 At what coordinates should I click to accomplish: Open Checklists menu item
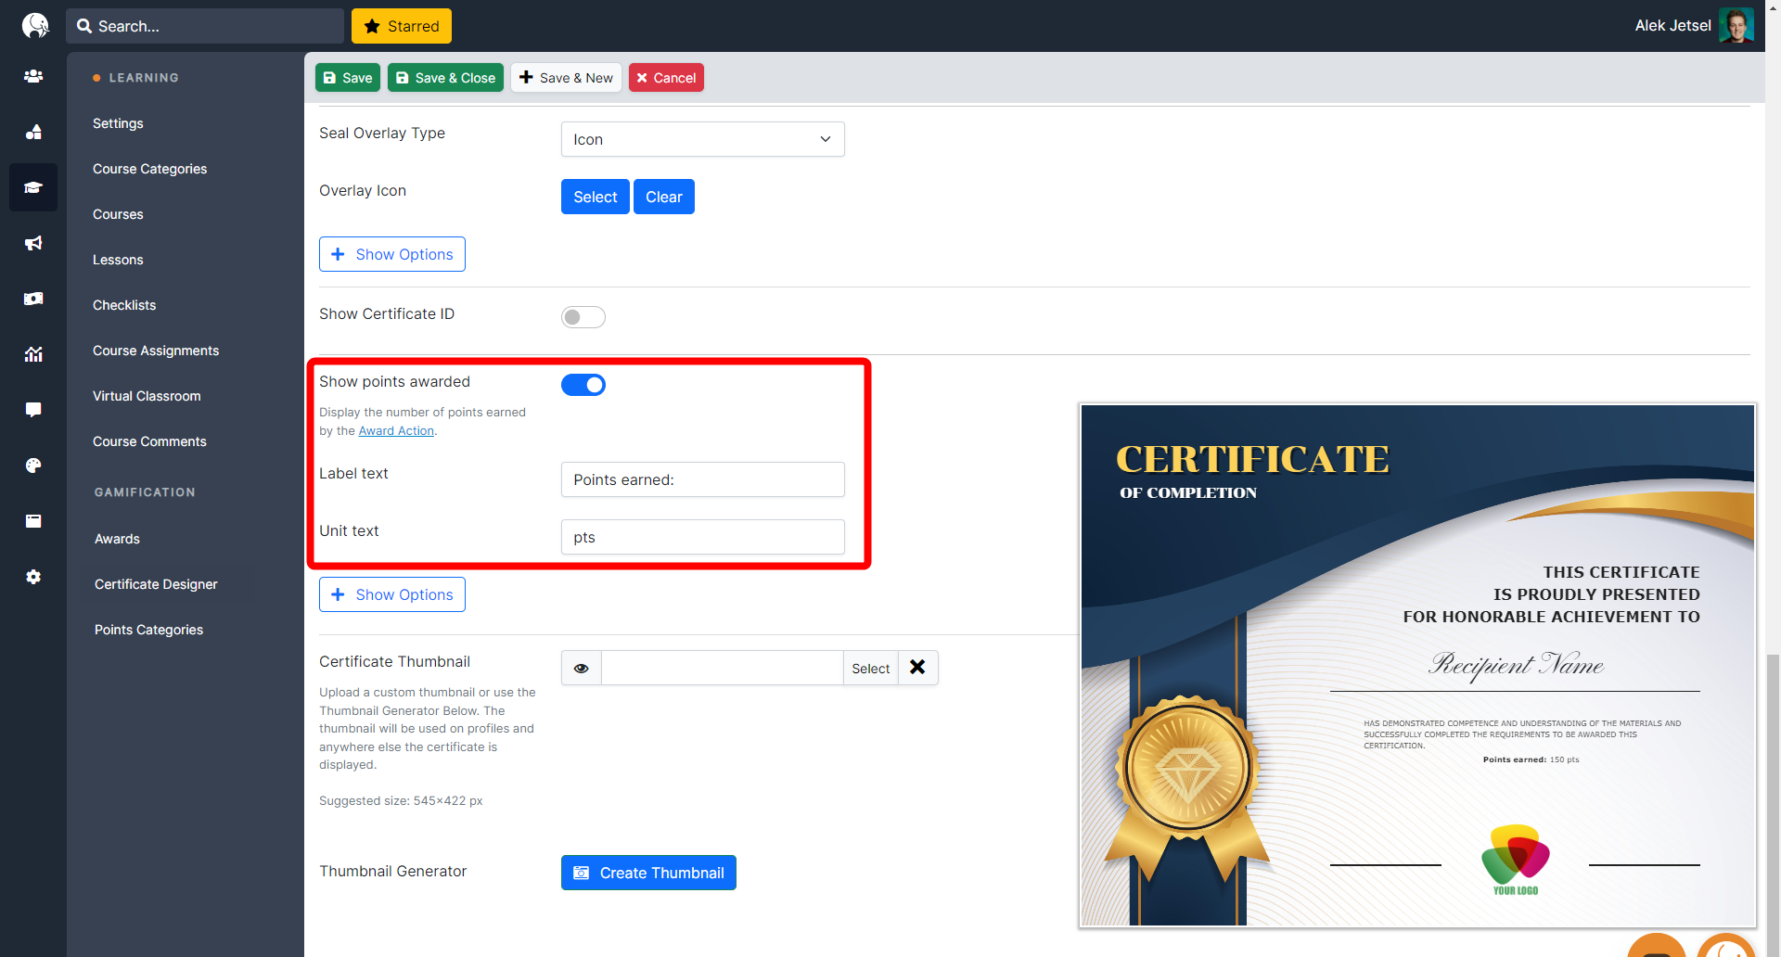point(124,305)
